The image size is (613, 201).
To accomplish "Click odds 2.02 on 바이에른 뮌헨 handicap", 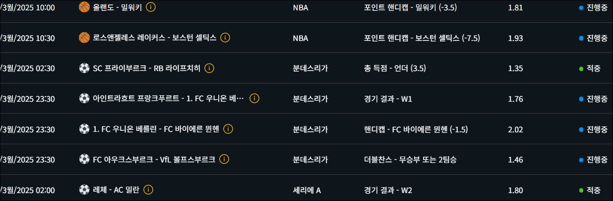I will click(x=515, y=129).
